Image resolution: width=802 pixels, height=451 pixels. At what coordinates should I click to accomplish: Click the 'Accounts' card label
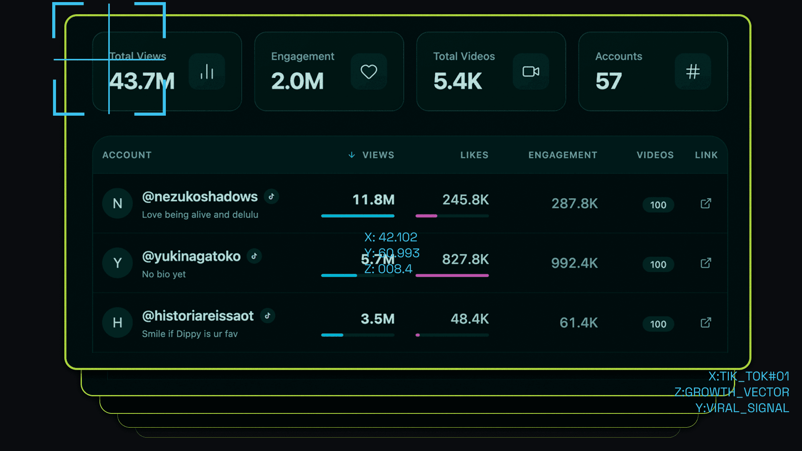tap(619, 56)
